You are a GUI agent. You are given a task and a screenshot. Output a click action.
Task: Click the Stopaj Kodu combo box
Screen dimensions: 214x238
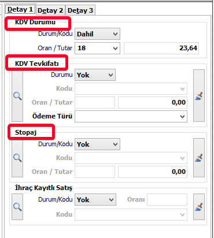point(131,158)
